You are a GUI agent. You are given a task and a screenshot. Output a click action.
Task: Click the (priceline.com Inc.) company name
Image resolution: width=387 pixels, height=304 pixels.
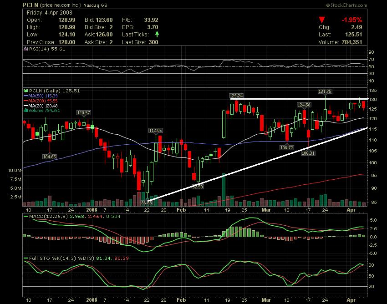click(60, 5)
